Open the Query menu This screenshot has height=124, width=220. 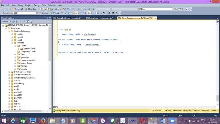pyautogui.click(x=21, y=6)
